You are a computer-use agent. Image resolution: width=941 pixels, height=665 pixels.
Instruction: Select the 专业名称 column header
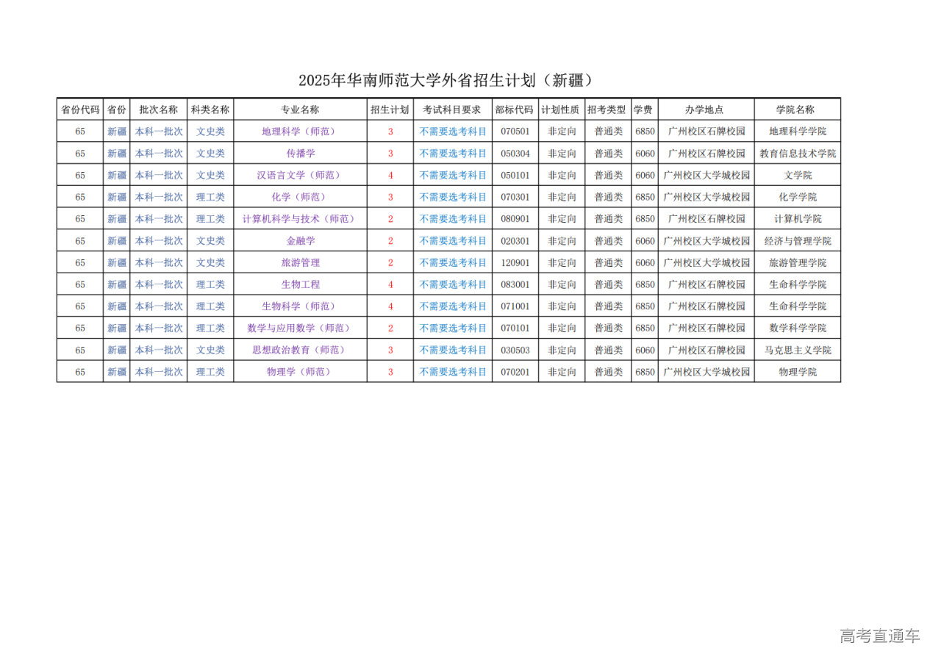[x=300, y=109]
